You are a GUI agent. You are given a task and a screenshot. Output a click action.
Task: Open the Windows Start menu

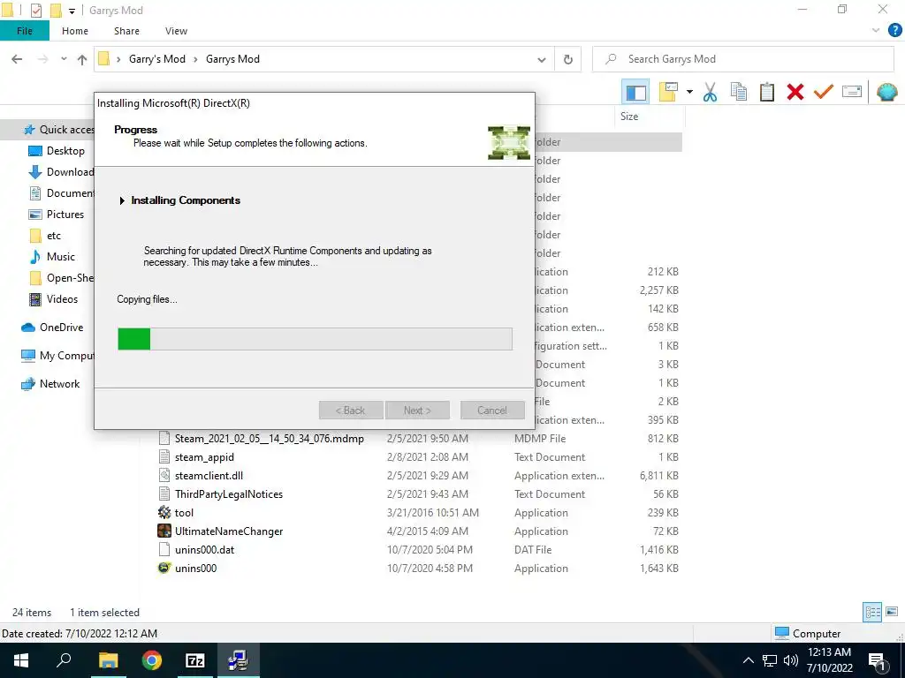tap(21, 660)
